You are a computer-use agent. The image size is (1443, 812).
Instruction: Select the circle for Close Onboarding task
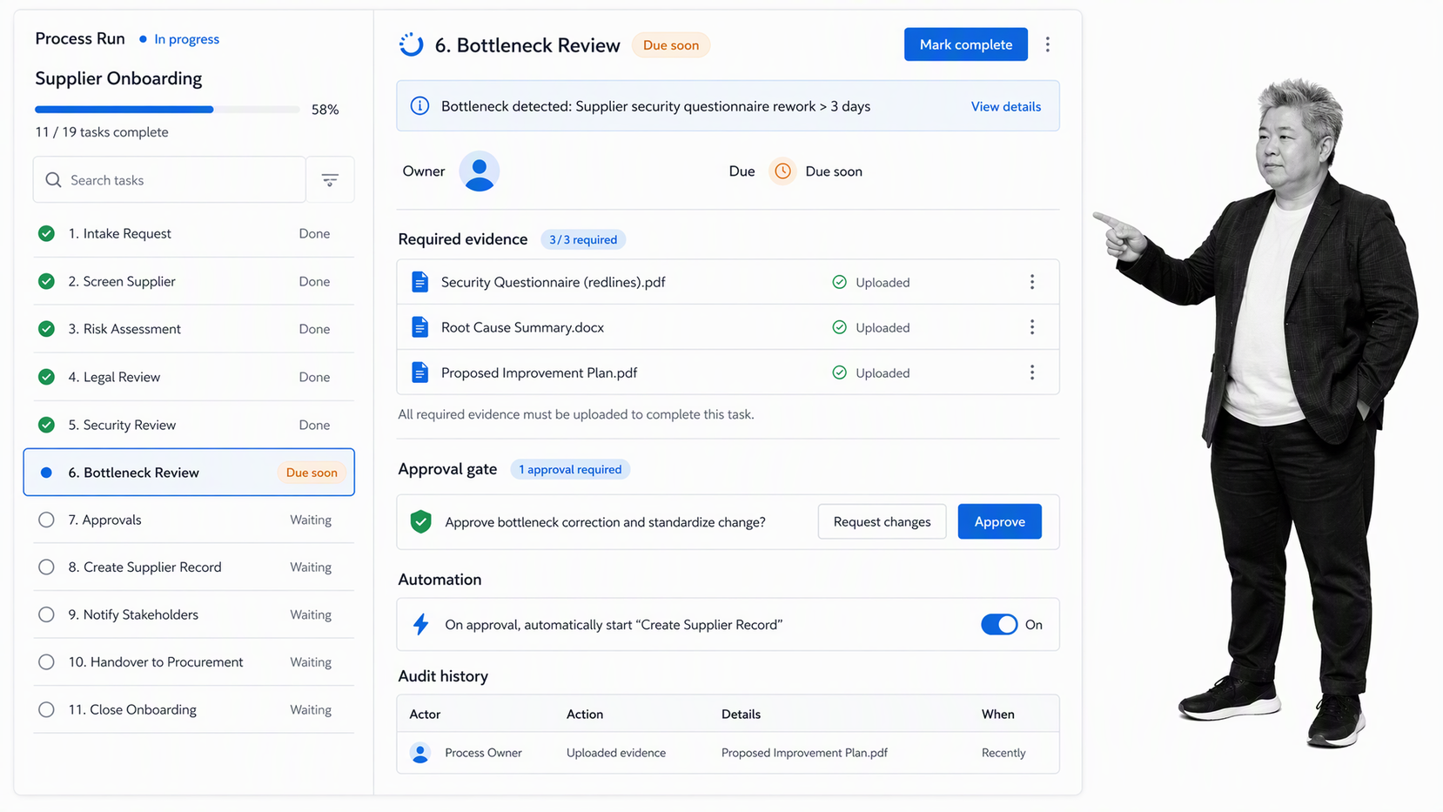coord(47,709)
